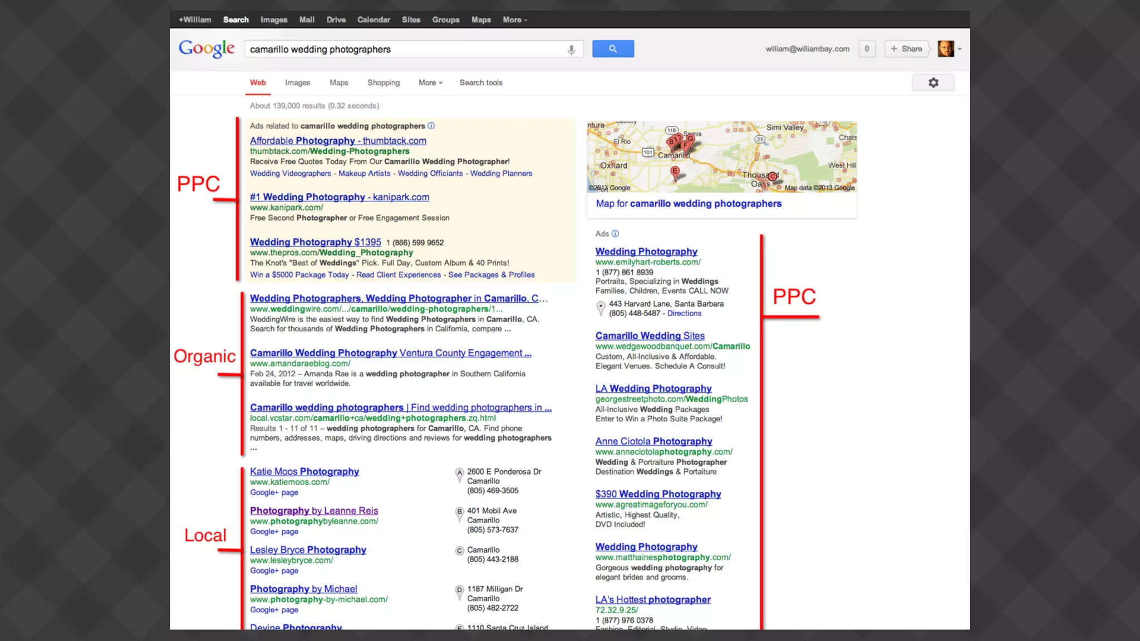
Task: Open the Shopping tab
Action: [383, 83]
